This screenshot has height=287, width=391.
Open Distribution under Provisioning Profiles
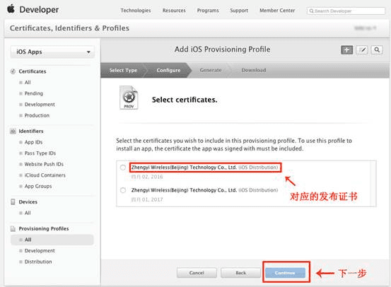pyautogui.click(x=38, y=262)
